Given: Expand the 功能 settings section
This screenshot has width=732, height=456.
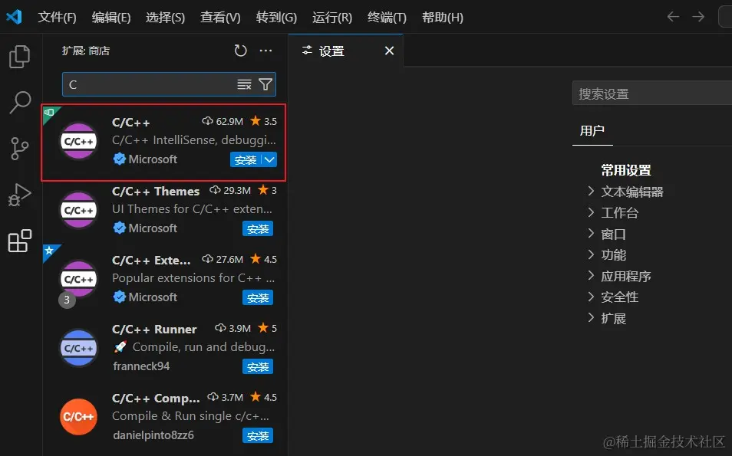Looking at the screenshot, I should (x=591, y=254).
